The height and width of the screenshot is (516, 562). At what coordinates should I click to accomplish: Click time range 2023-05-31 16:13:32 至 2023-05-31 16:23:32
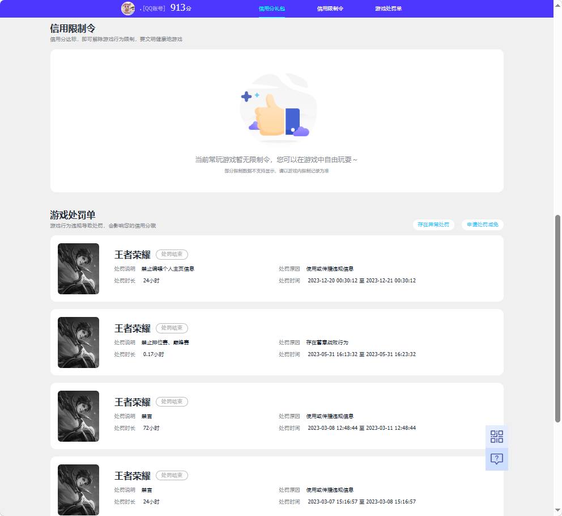click(361, 354)
